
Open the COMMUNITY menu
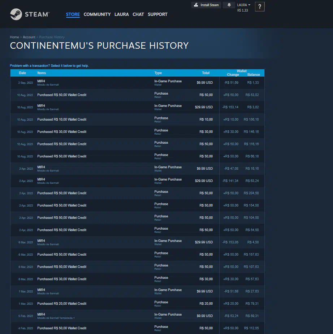[x=97, y=14]
